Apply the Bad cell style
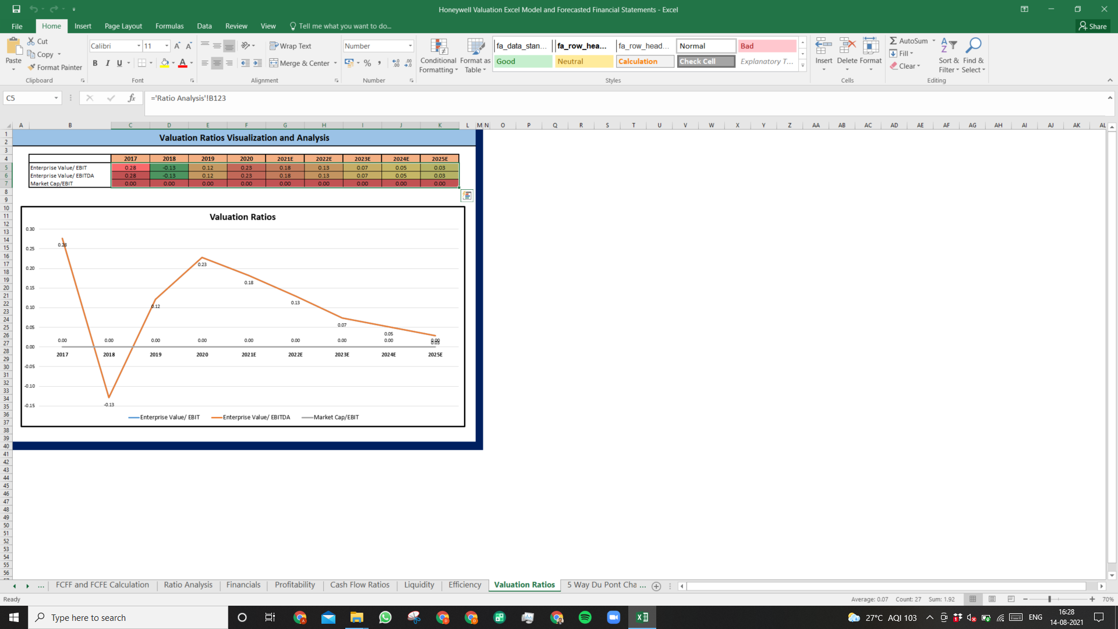Screen dimensions: 1118x629 click(x=767, y=46)
